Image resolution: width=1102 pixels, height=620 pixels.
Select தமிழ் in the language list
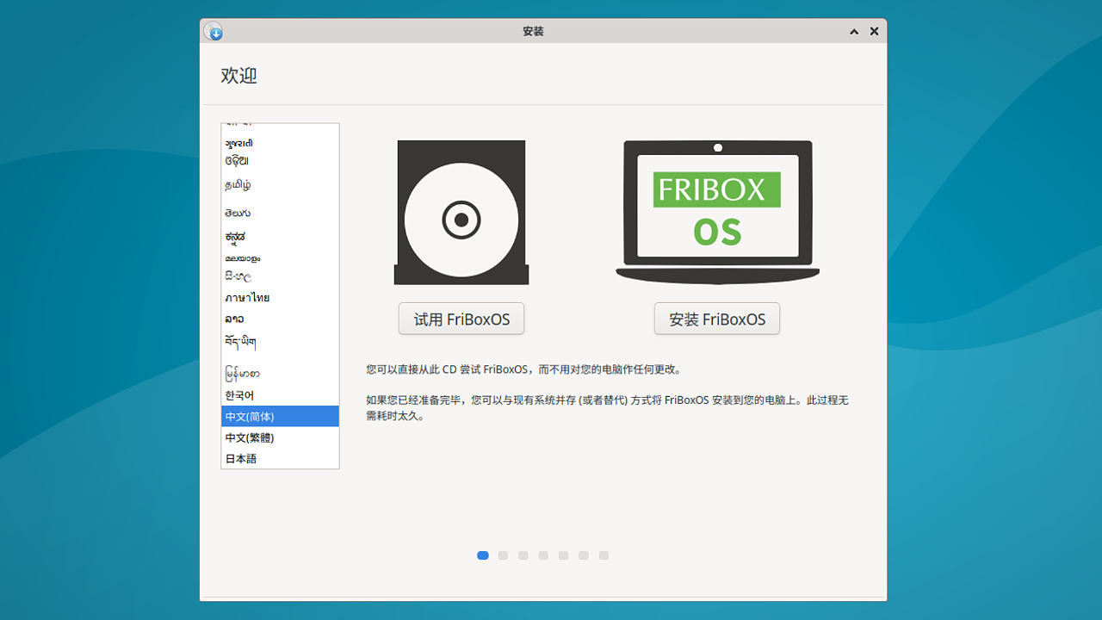(x=280, y=184)
